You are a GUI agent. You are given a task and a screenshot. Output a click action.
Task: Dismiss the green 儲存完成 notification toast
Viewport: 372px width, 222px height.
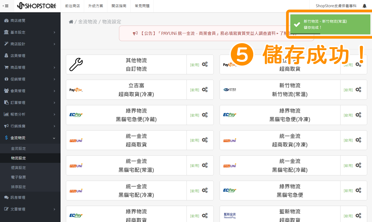click(x=330, y=24)
